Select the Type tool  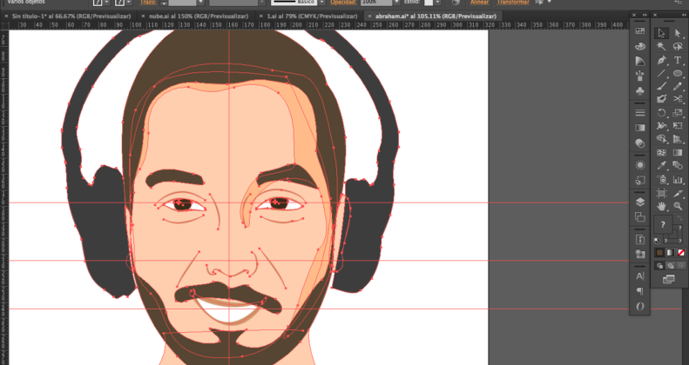[x=678, y=60]
